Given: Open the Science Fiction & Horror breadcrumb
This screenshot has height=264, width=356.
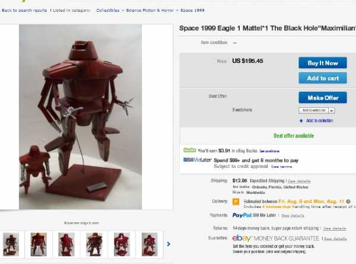Looking at the screenshot, I should [150, 11].
